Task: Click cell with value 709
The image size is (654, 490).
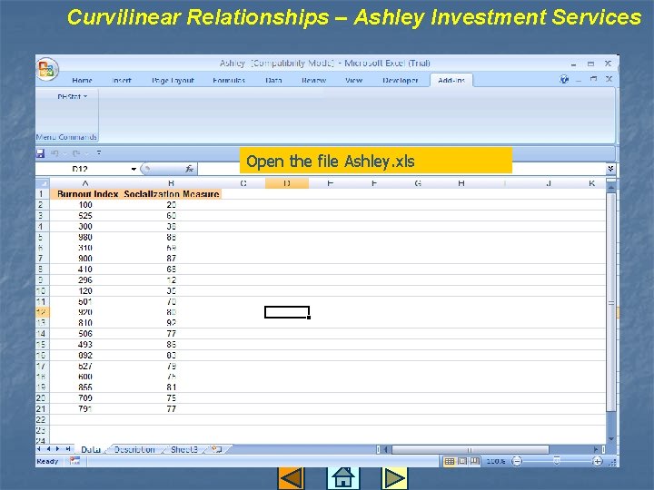Action: pyautogui.click(x=85, y=398)
